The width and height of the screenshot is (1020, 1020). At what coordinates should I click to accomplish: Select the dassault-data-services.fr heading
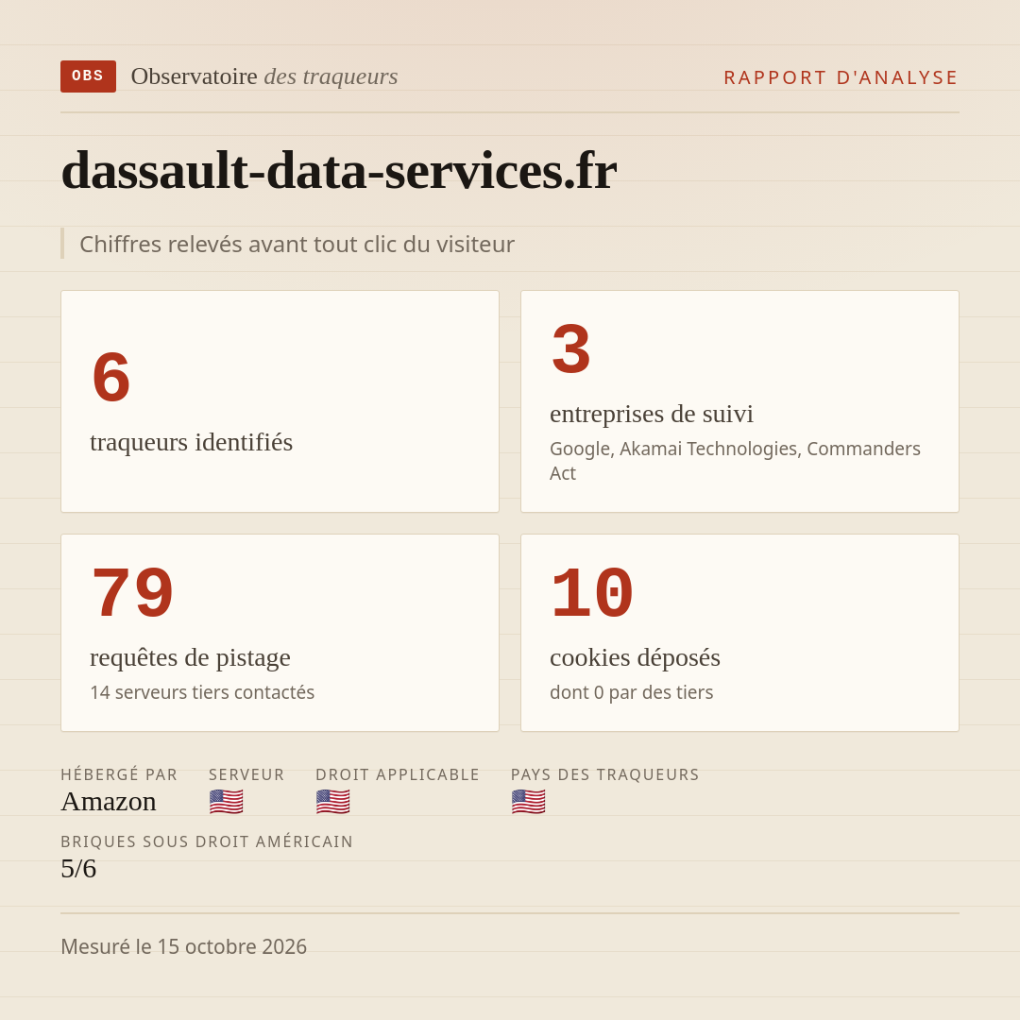click(339, 170)
